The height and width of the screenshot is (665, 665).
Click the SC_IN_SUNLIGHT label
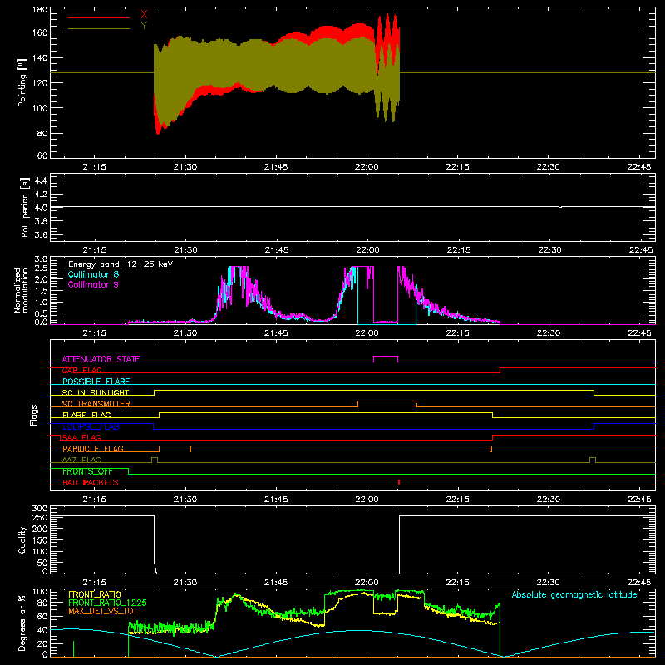(96, 392)
